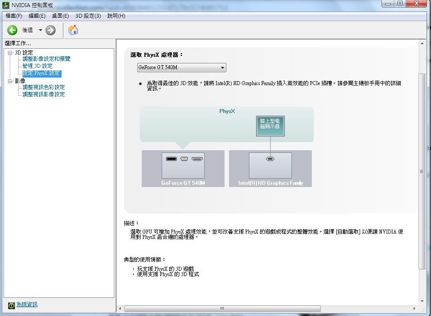Click the horizontal scrollbar left arrow

(x=120, y=308)
